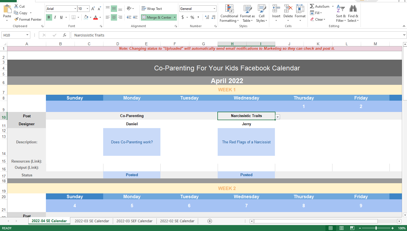
Task: Open the Narcissistic Traits cell dropdown arrow
Action: (278, 117)
